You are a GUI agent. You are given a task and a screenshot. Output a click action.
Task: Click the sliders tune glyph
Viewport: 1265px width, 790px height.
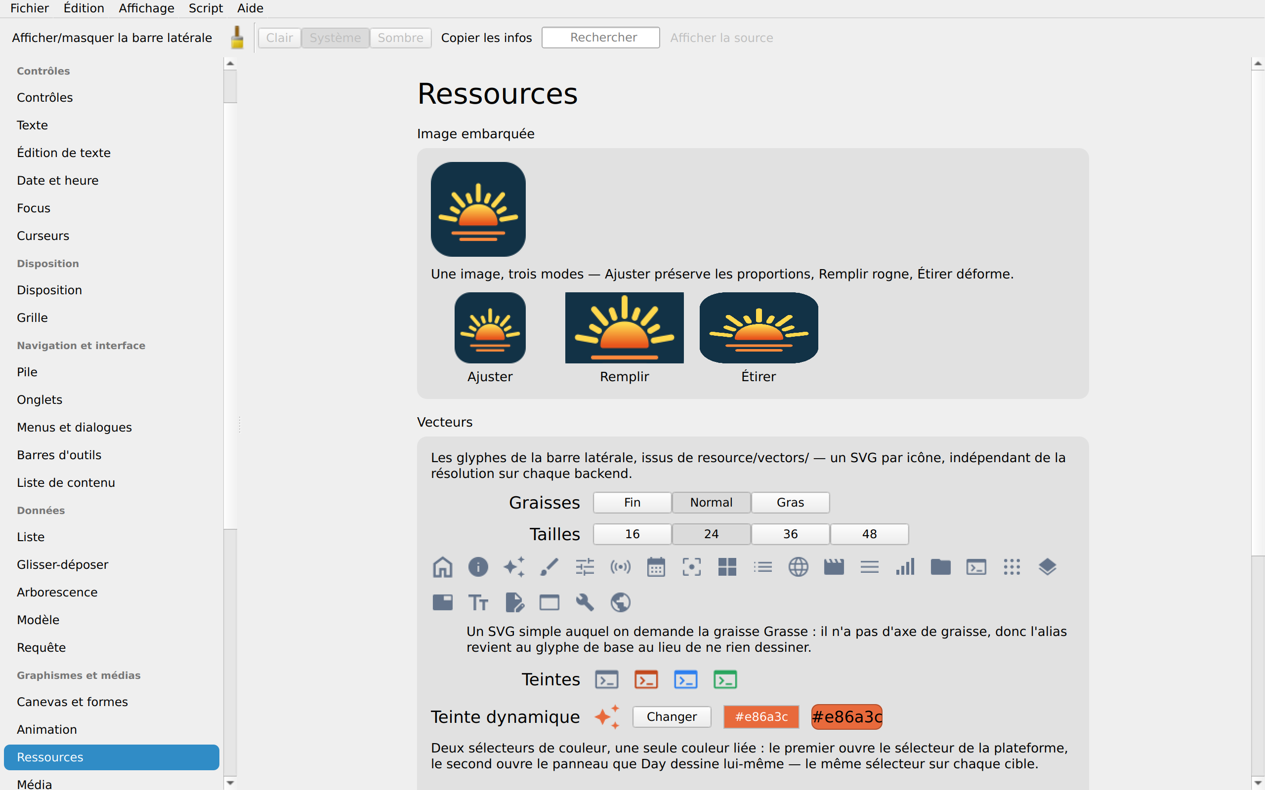(x=585, y=567)
